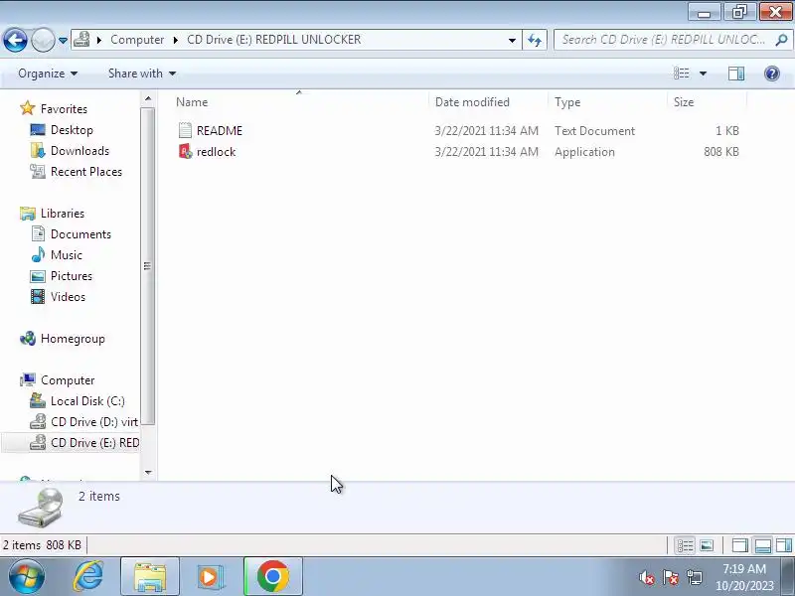The height and width of the screenshot is (596, 795).
Task: Open Downloads in the navigation pane
Action: pos(79,151)
